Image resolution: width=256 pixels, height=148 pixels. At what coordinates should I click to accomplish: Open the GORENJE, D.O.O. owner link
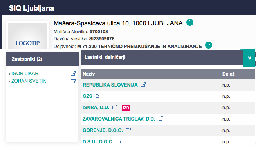pos(103,130)
